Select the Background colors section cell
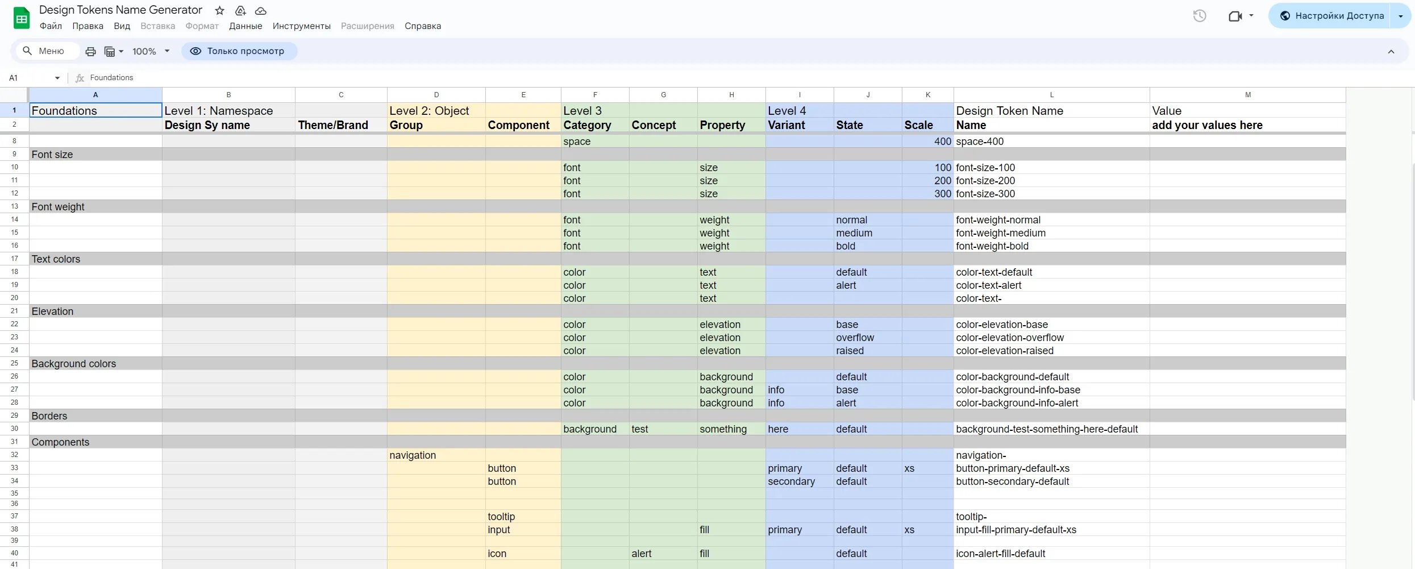Viewport: 1415px width, 569px height. pyautogui.click(x=95, y=363)
